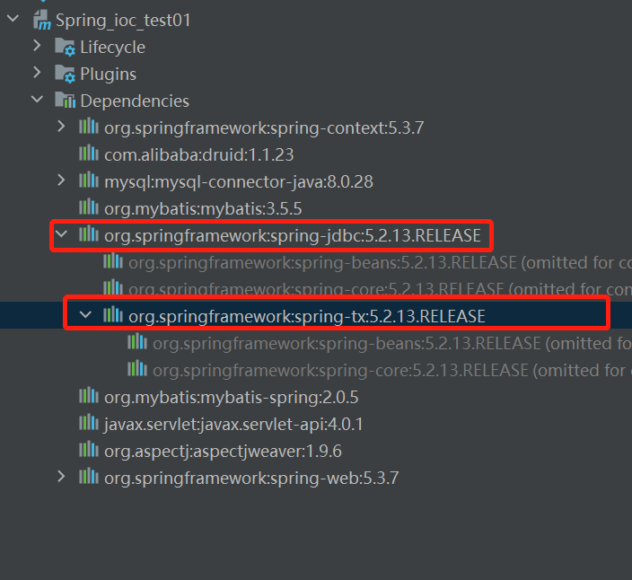Click the Maven project icon of Spring_ioc_test01
The height and width of the screenshot is (580, 632).
(42, 20)
